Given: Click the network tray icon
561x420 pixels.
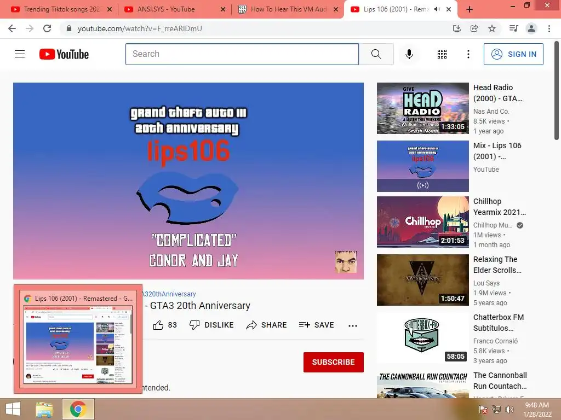Looking at the screenshot, I should (x=496, y=409).
